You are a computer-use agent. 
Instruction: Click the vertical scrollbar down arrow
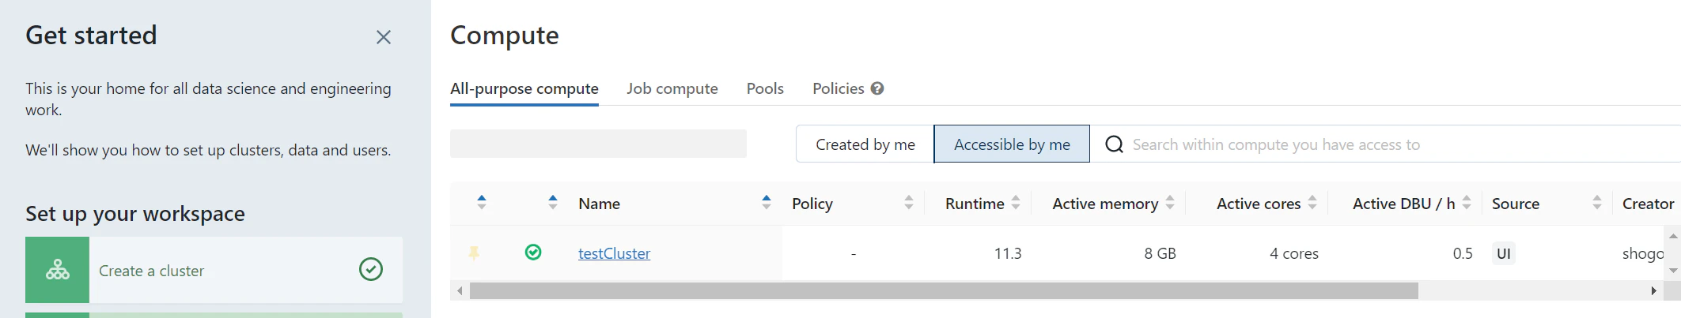1673,271
